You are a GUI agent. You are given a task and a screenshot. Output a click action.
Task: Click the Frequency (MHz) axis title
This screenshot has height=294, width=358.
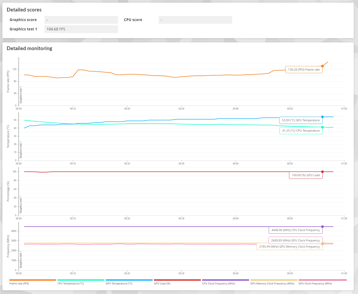[8, 246]
